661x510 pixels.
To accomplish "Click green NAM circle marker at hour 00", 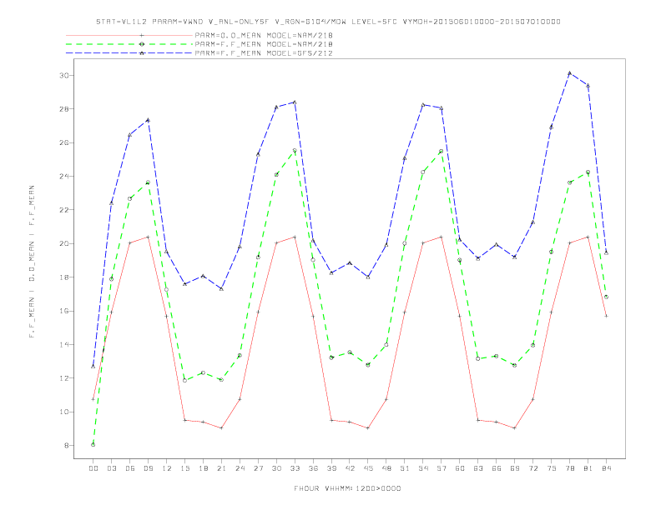I will point(93,445).
